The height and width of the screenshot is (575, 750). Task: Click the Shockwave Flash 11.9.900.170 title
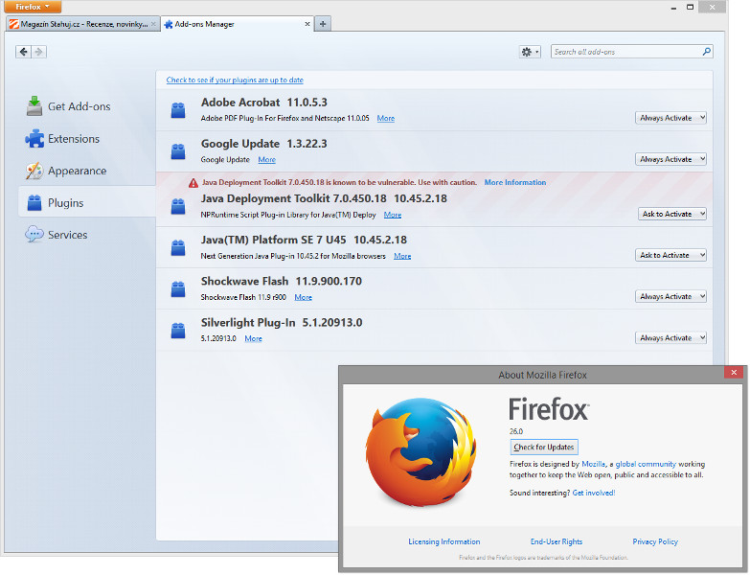tap(282, 282)
